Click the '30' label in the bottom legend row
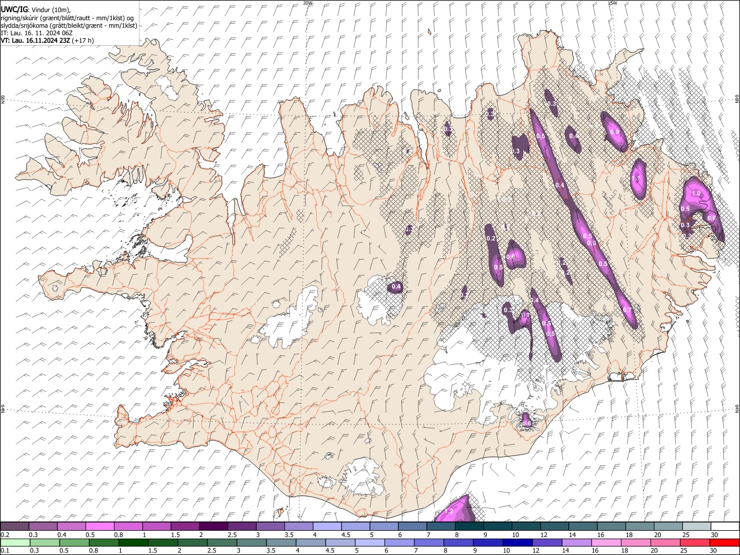740x555 pixels. pos(714,550)
